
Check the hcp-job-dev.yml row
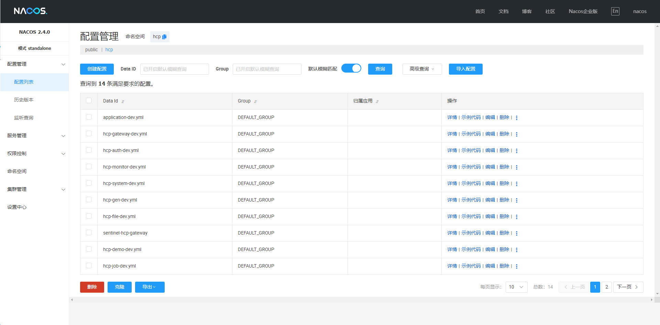89,266
